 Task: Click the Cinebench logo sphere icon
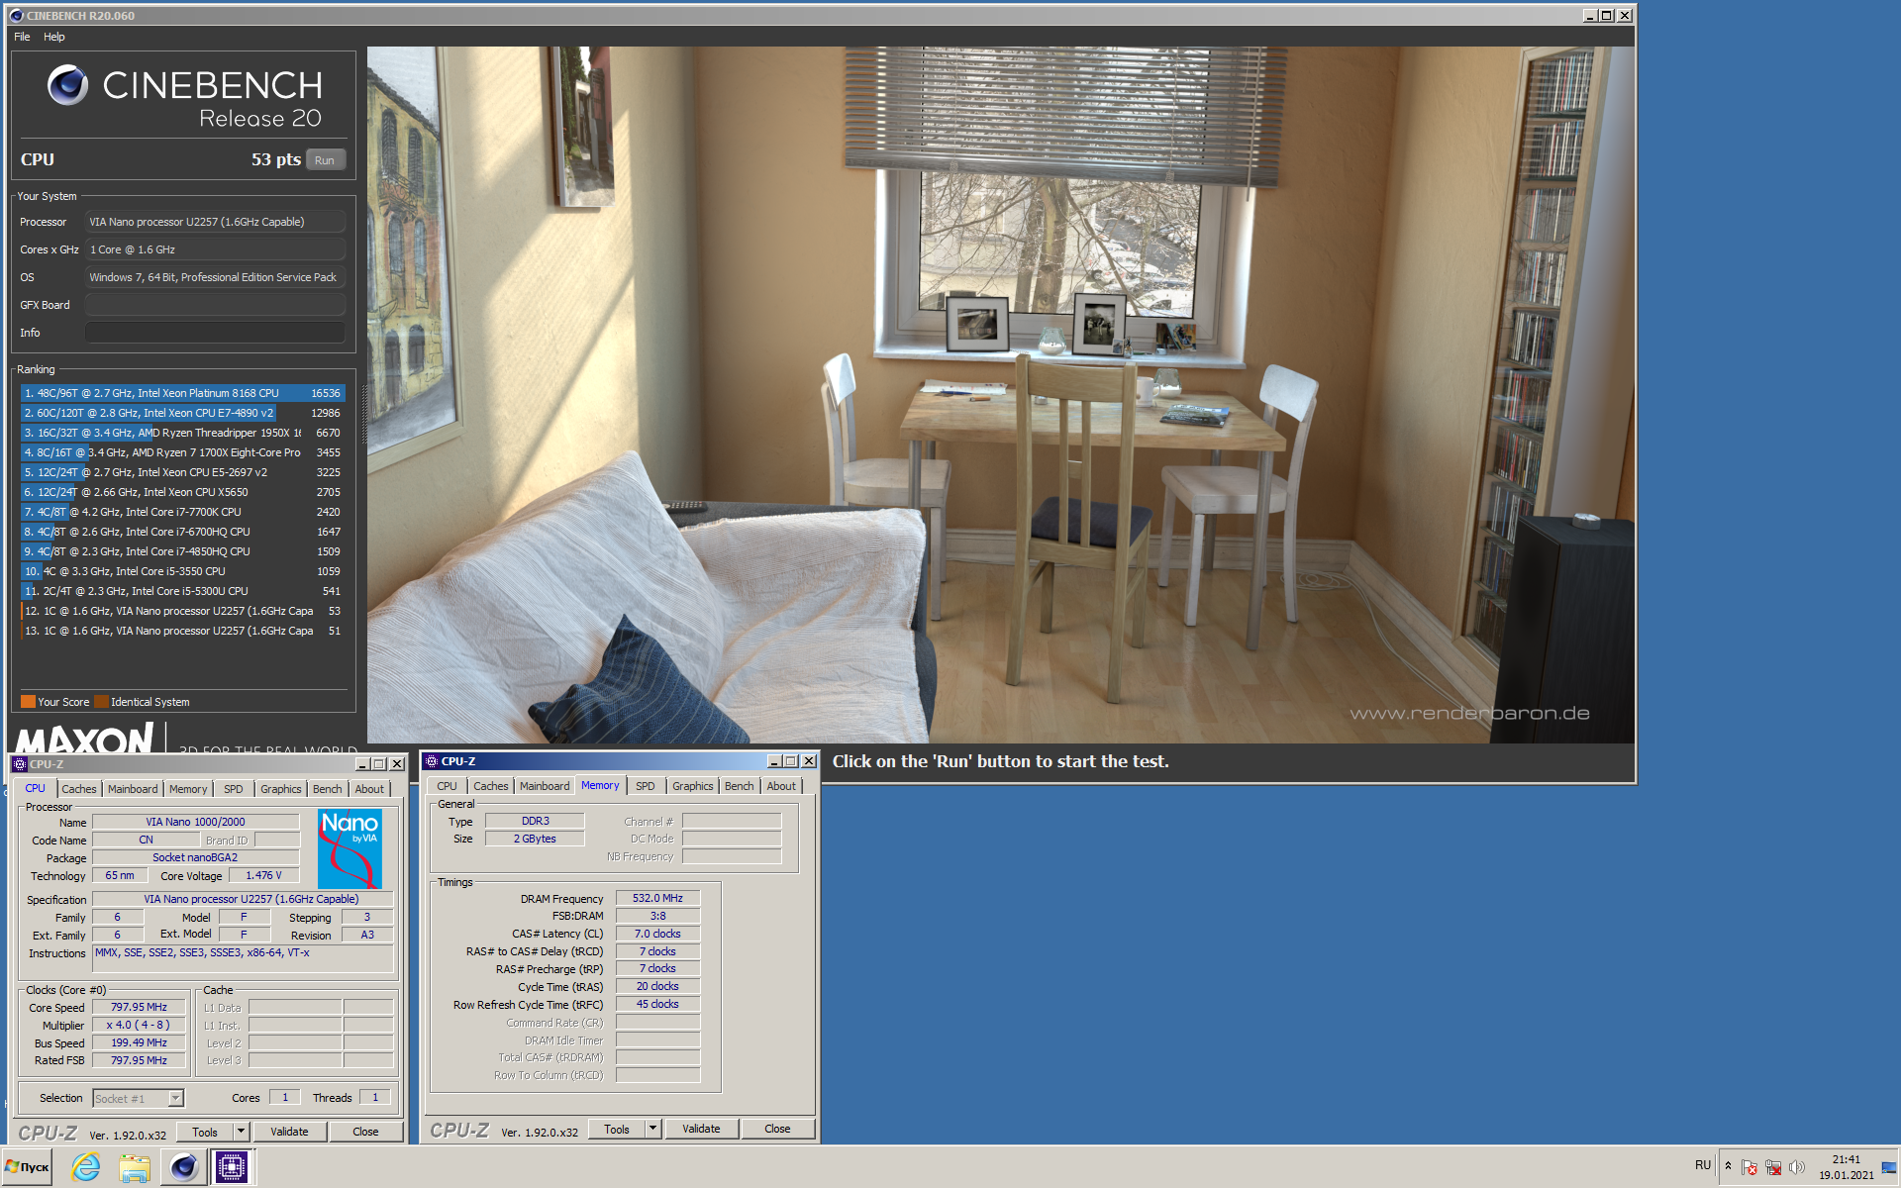point(67,85)
